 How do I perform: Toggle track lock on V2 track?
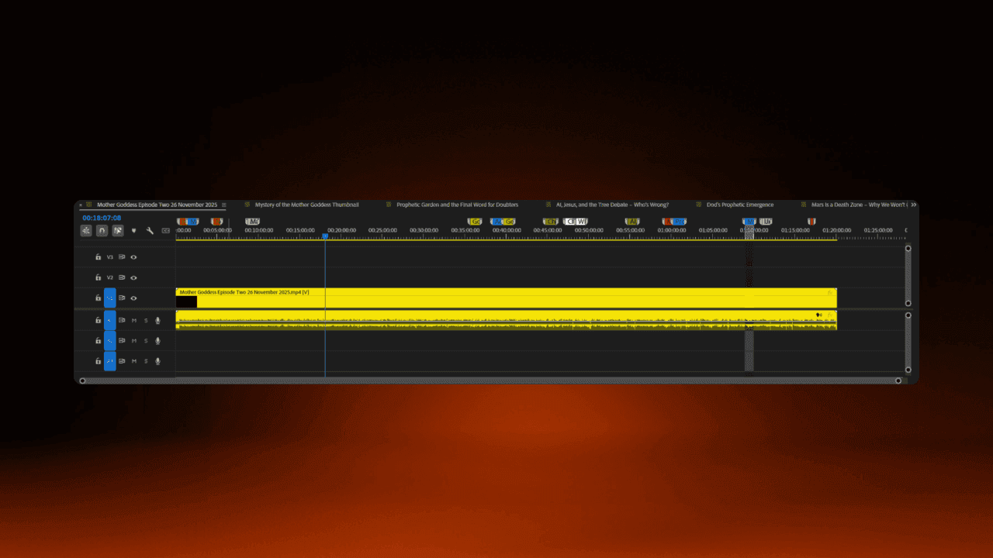coord(98,277)
